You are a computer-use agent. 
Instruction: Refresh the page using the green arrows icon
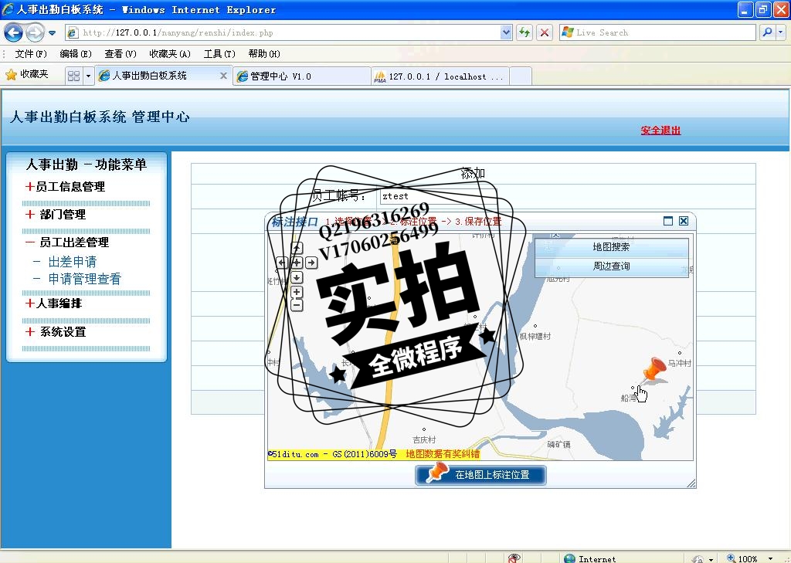tap(525, 32)
